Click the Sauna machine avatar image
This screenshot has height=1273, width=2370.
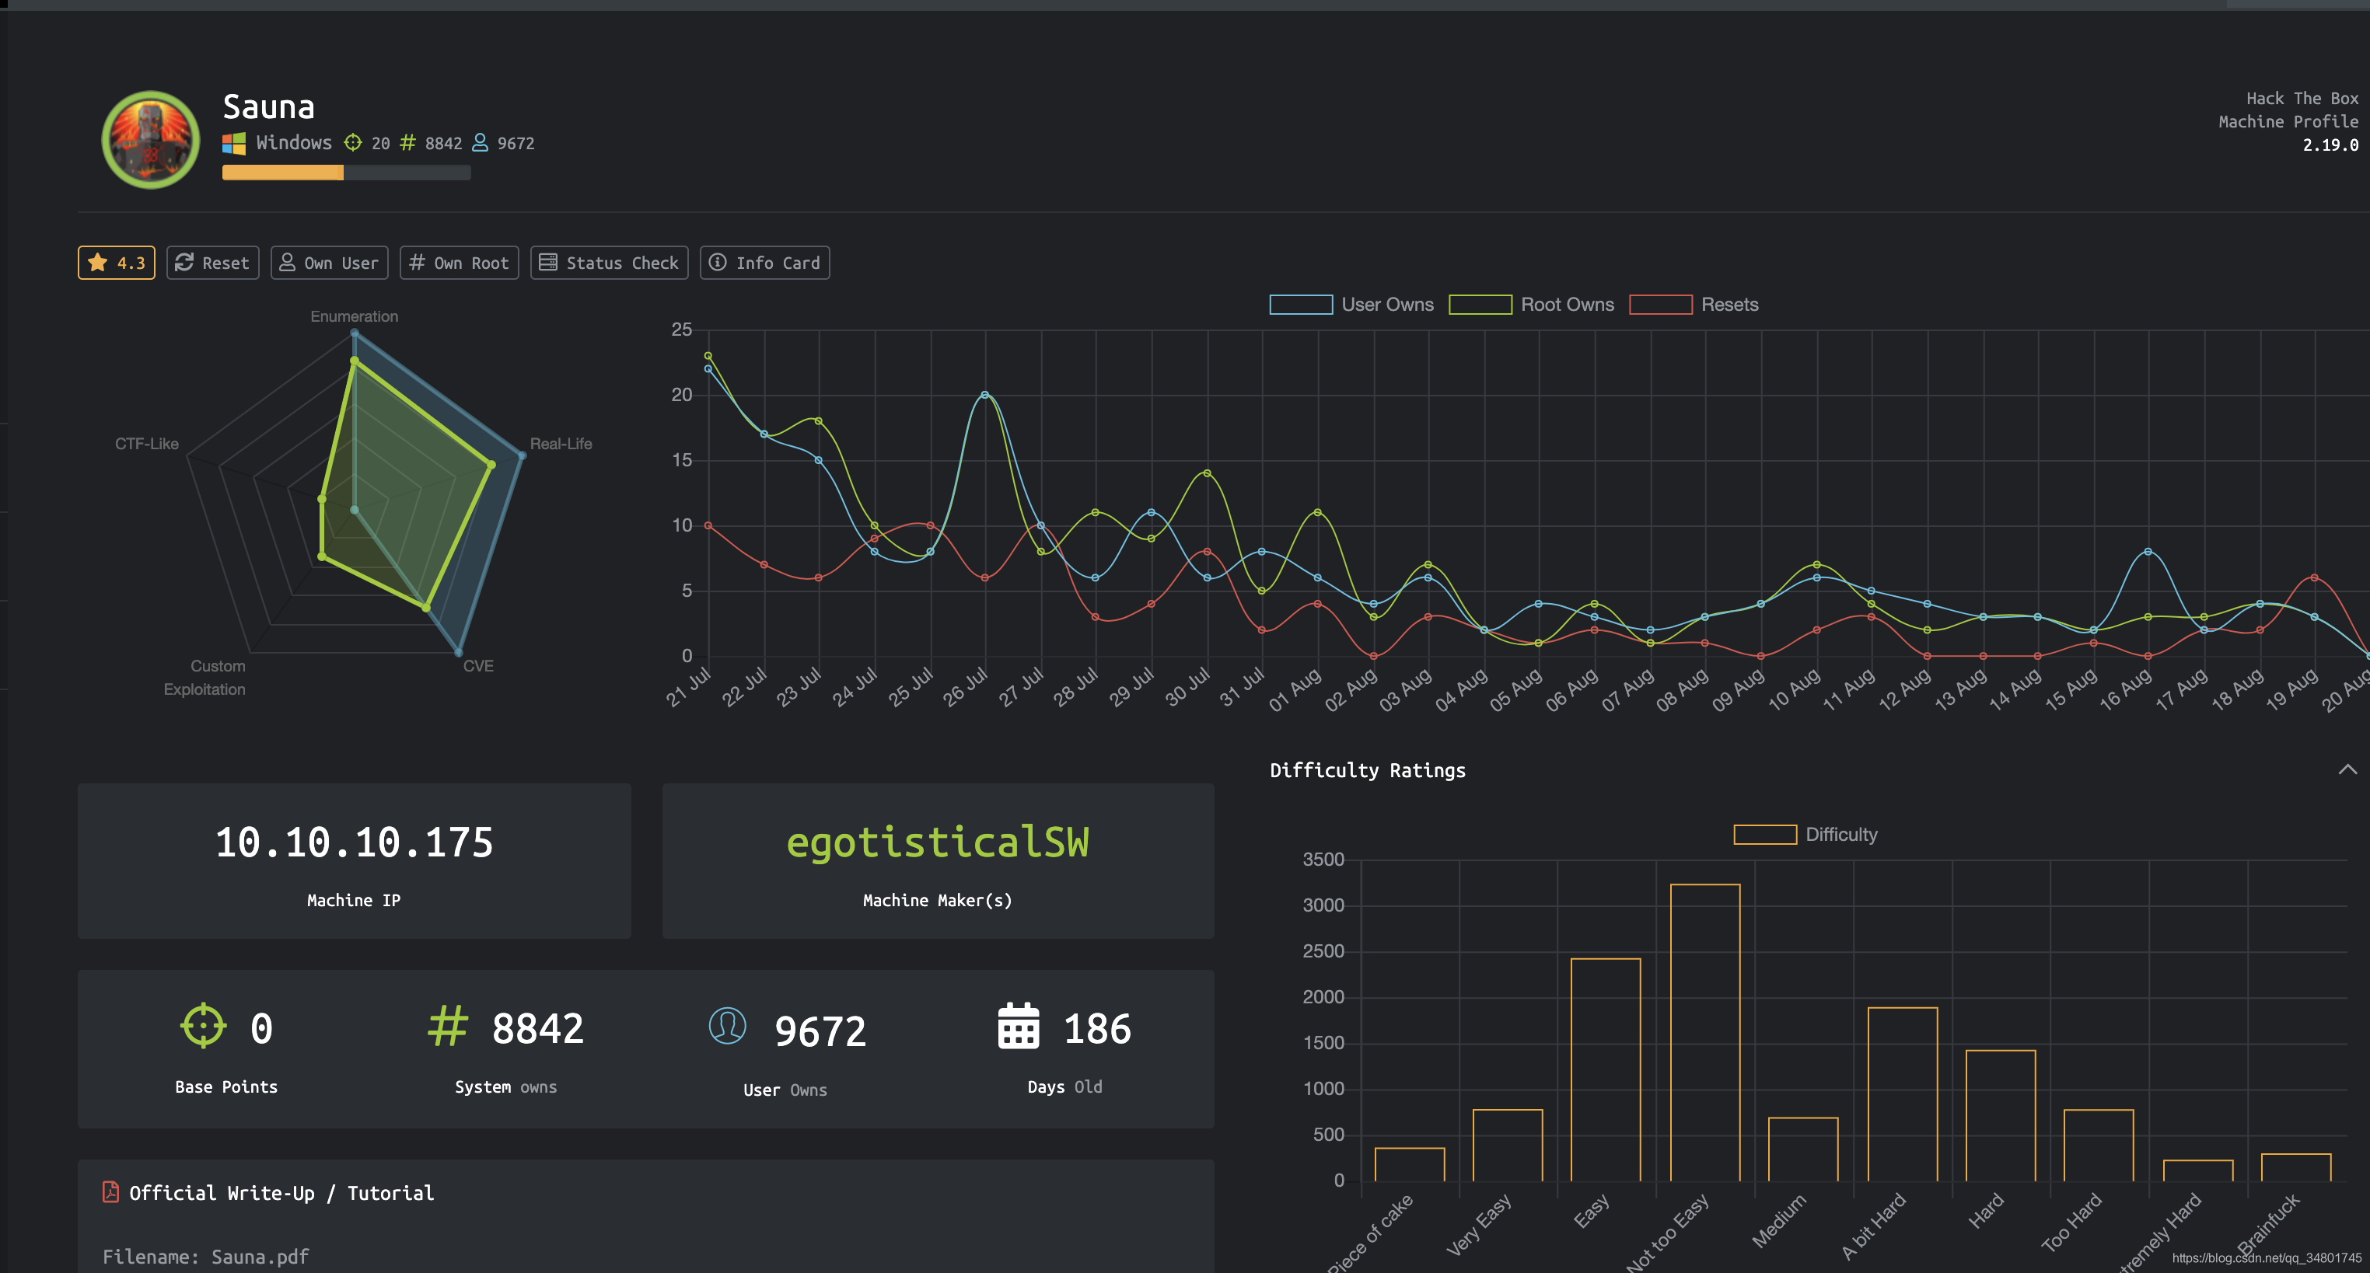(x=151, y=140)
